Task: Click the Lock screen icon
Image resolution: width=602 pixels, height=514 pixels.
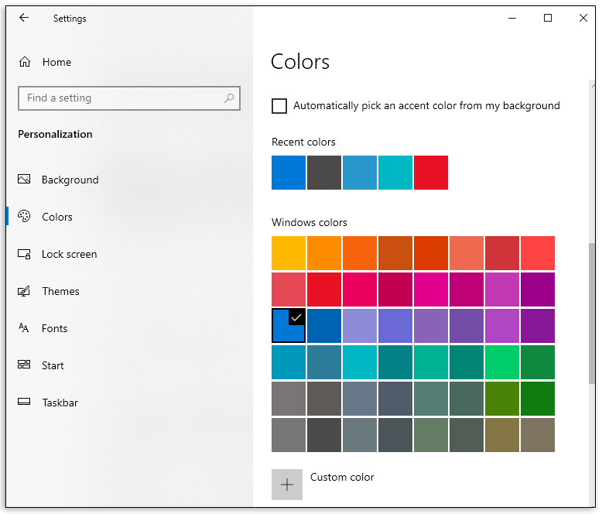Action: (24, 254)
